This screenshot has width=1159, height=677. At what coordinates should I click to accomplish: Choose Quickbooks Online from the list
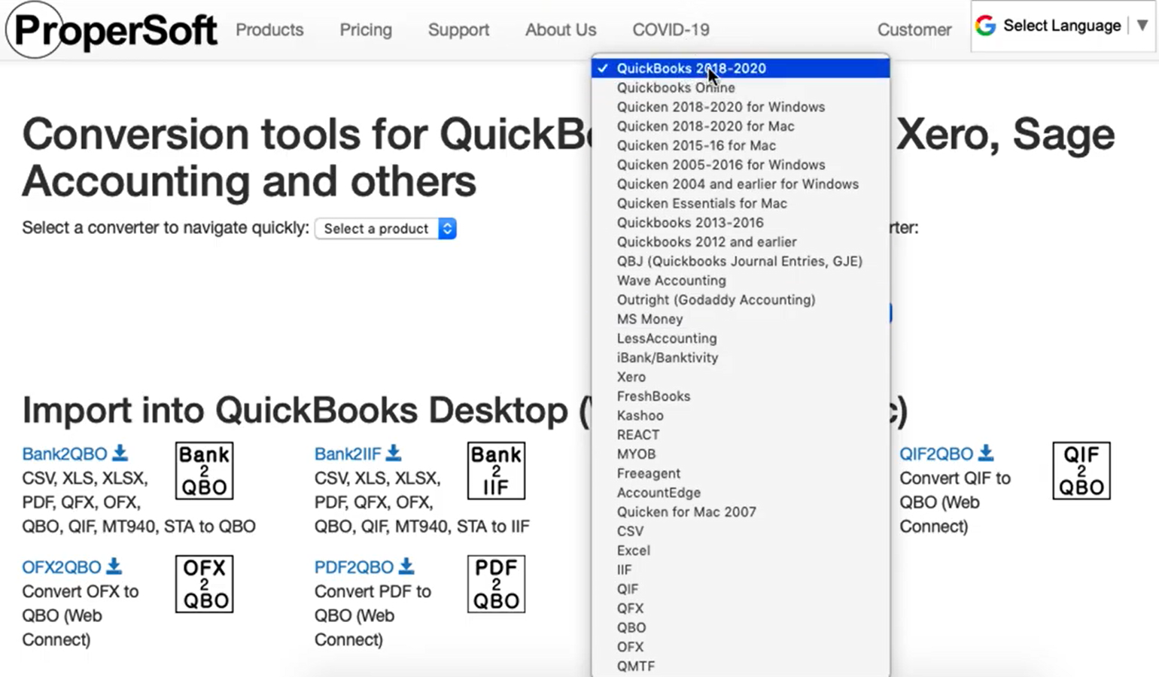point(741,88)
